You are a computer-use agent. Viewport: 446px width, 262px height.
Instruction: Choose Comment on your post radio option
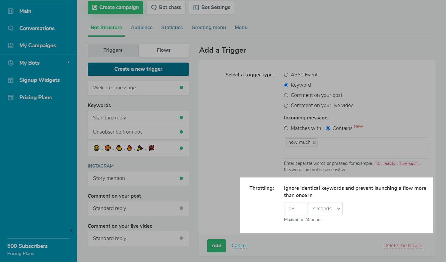[x=286, y=95]
